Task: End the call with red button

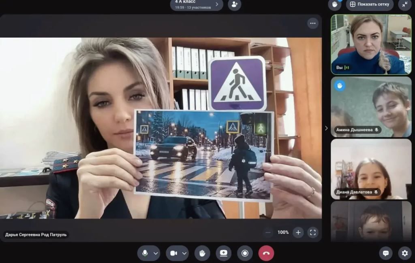Action: point(266,253)
